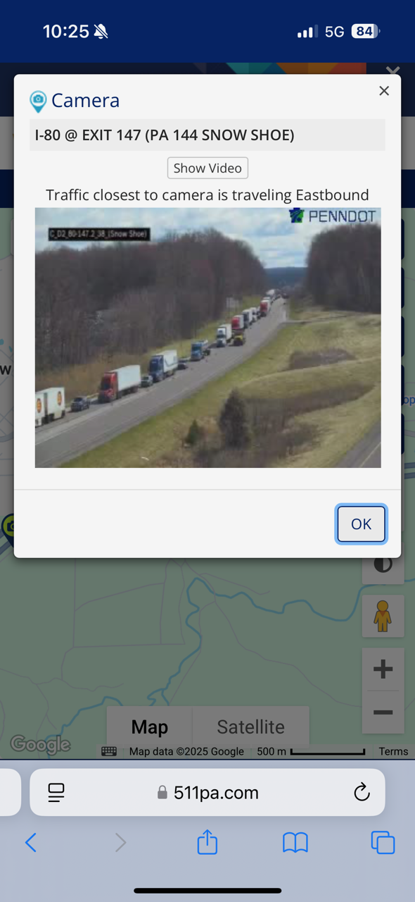The image size is (415, 902).
Task: Go back with the Safari back arrow
Action: (x=31, y=842)
